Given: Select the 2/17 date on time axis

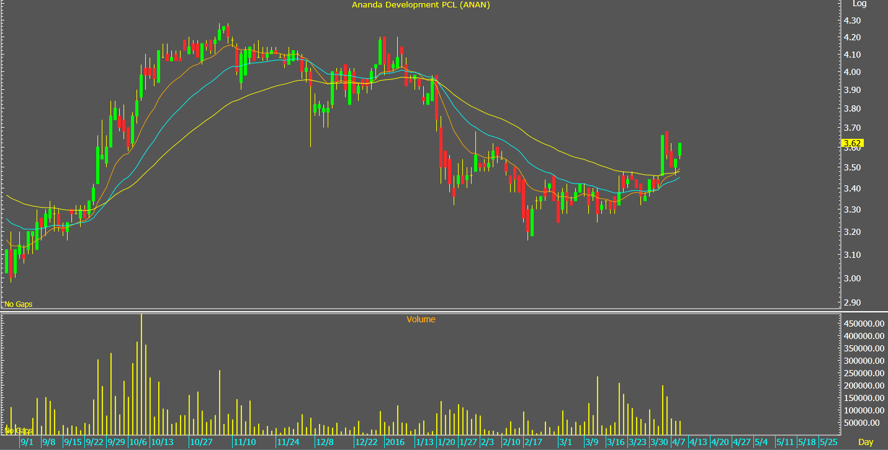Looking at the screenshot, I should point(533,443).
